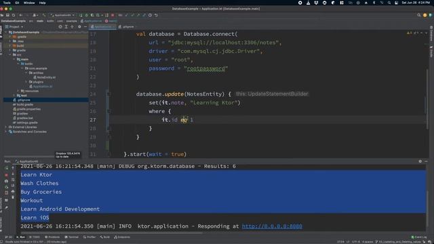This screenshot has height=244, width=434.
Task: Click the Rollback undo arrow icon
Action: [156, 15]
